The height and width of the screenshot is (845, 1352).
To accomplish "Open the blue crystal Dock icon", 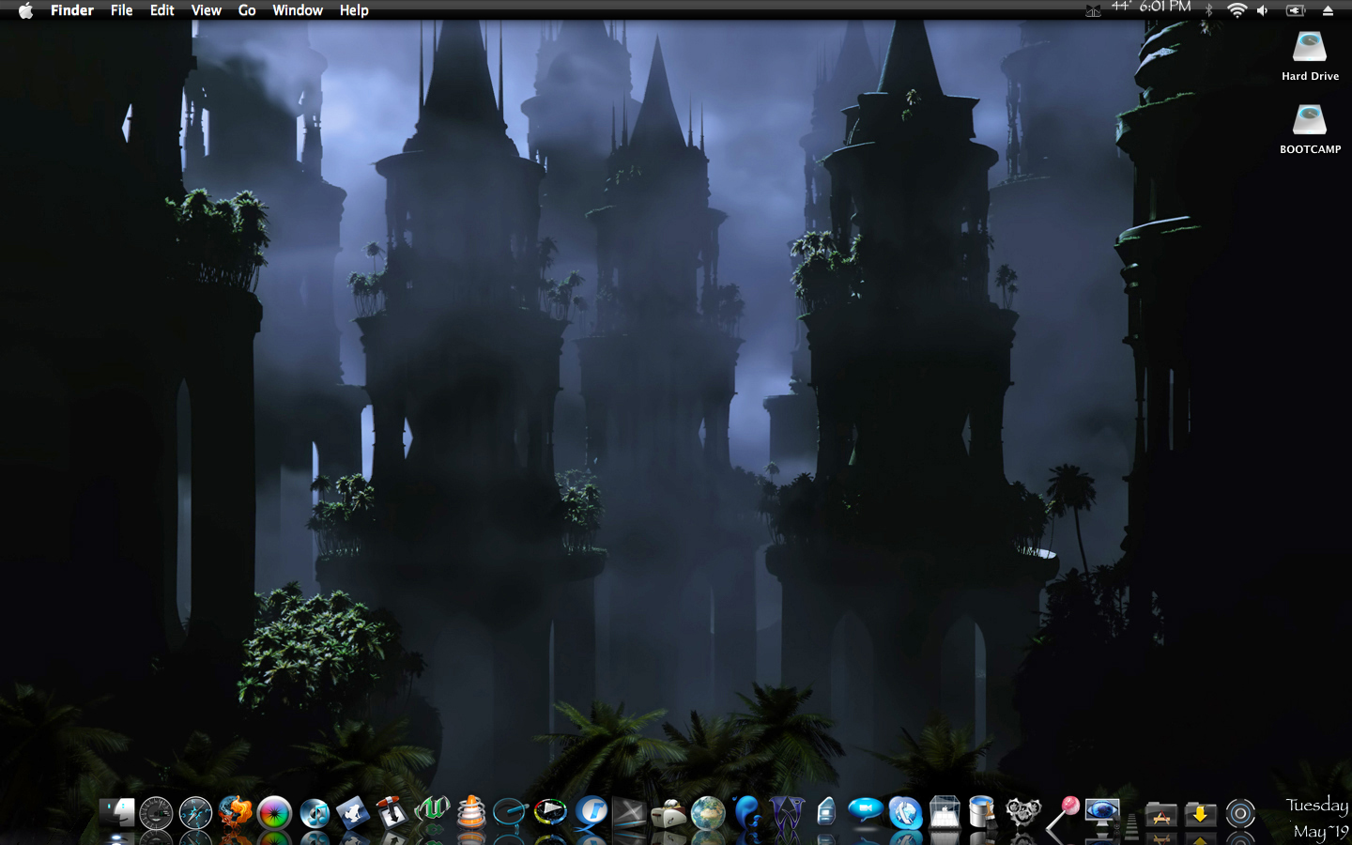I will (826, 812).
